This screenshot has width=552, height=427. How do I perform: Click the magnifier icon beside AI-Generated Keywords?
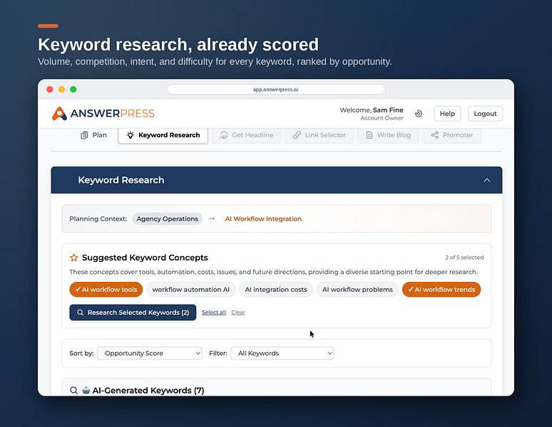(73, 390)
